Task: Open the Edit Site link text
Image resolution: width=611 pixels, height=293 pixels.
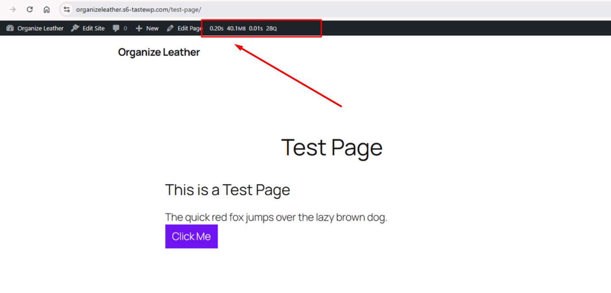Action: (x=93, y=28)
